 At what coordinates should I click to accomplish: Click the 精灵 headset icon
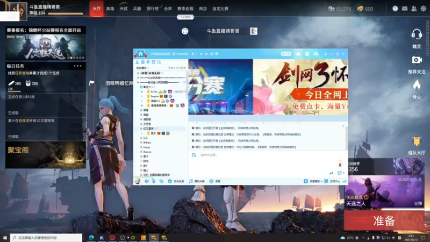pyautogui.click(x=417, y=35)
